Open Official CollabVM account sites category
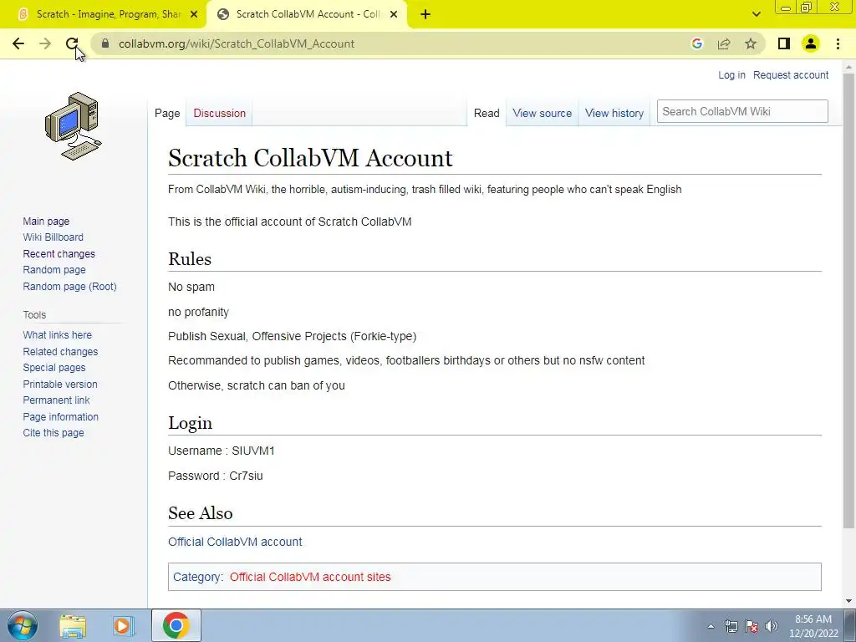The height and width of the screenshot is (642, 856). 310,577
